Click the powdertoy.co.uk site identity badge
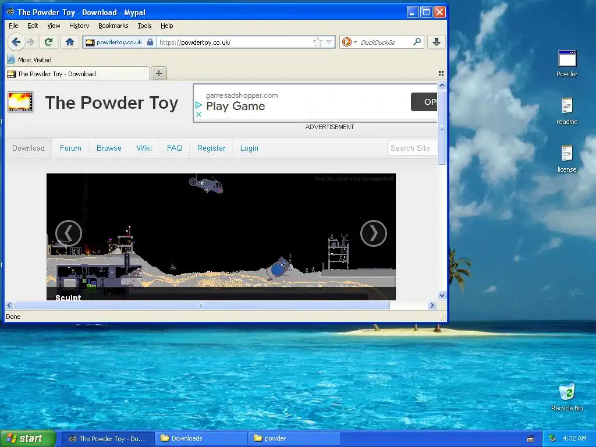596x447 pixels. (x=119, y=42)
